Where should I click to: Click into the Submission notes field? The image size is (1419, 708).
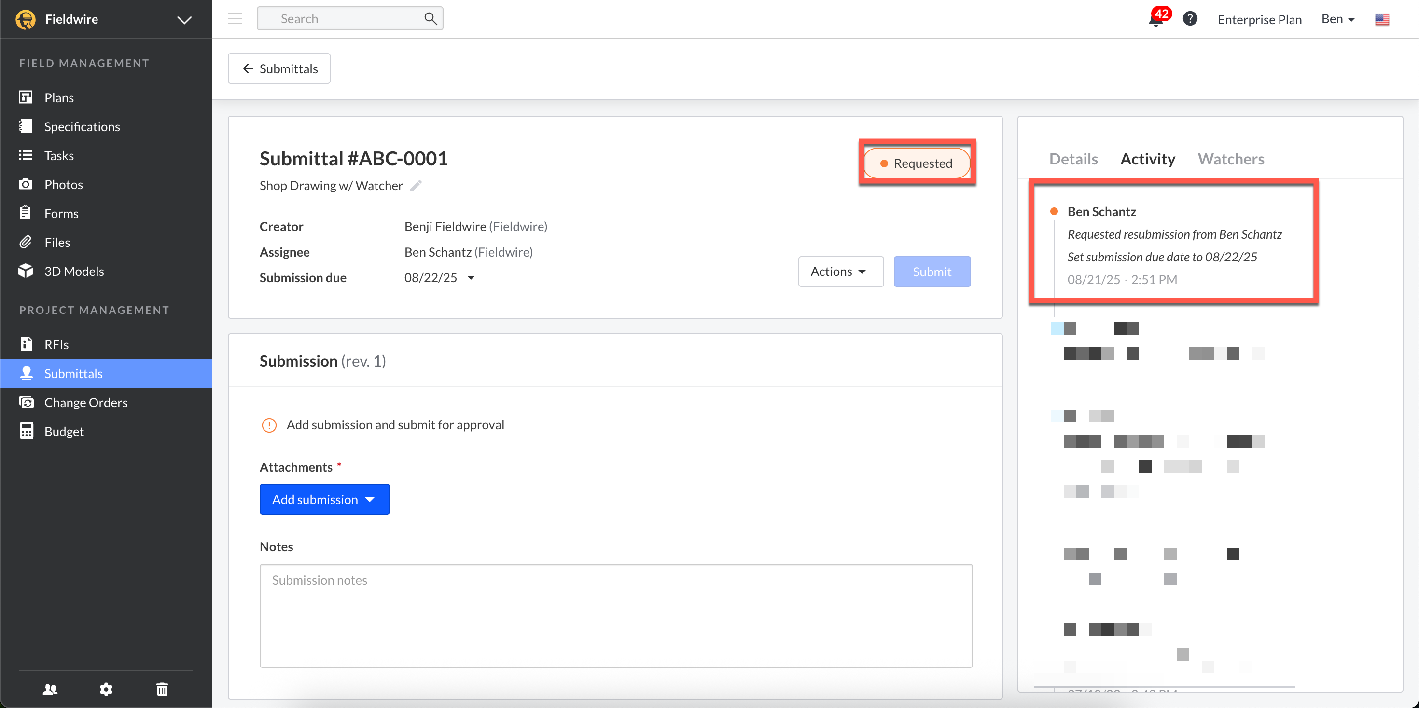[615, 615]
